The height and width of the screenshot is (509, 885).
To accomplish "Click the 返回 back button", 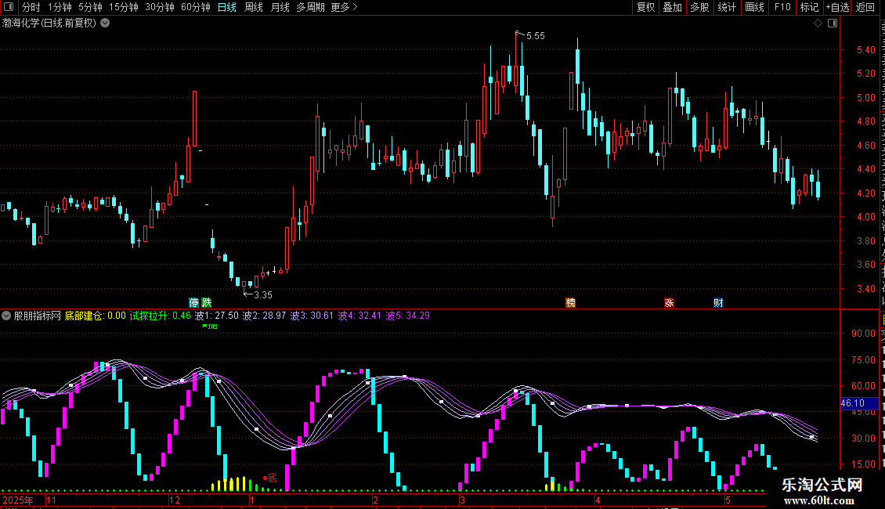I will (865, 7).
